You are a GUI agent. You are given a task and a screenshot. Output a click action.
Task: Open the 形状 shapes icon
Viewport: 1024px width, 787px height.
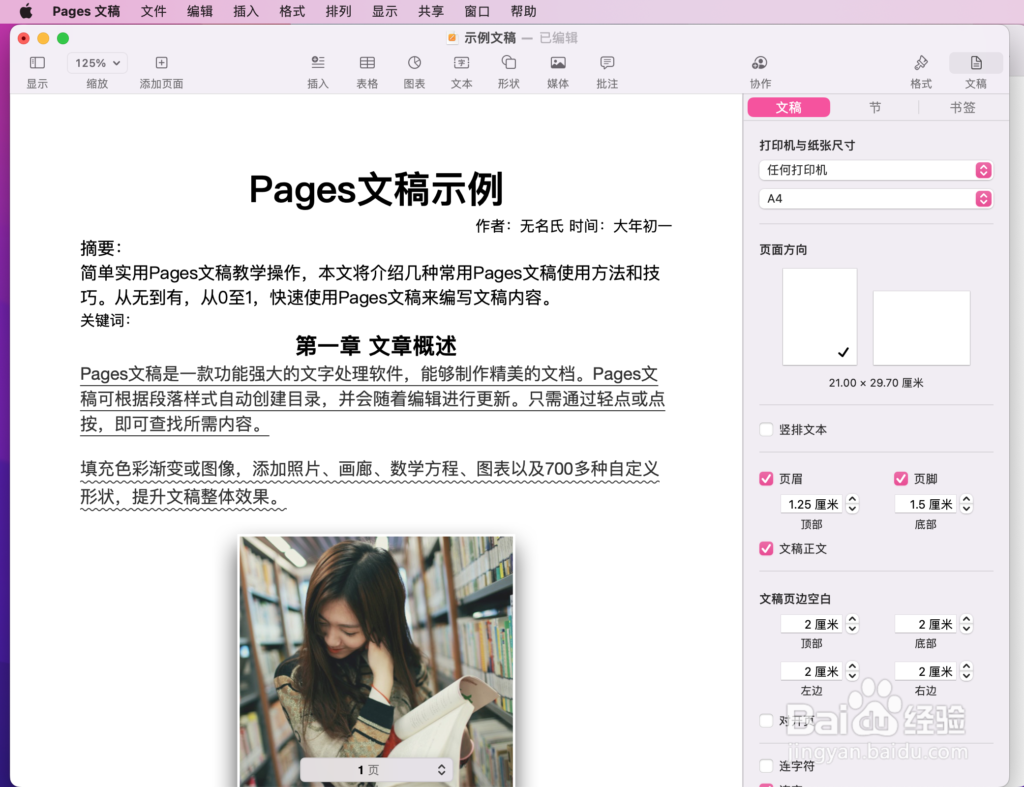[509, 62]
